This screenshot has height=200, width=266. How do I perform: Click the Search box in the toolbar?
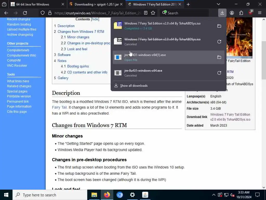184,13
